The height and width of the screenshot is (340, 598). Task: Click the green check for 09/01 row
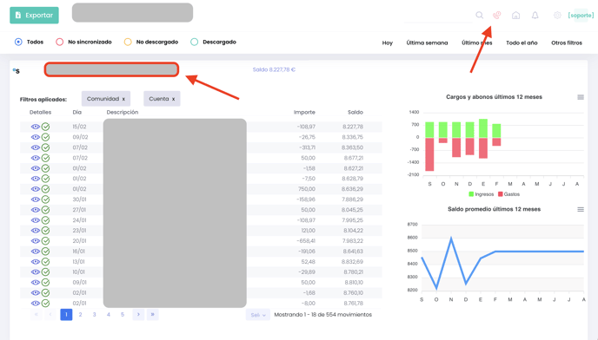(45, 283)
